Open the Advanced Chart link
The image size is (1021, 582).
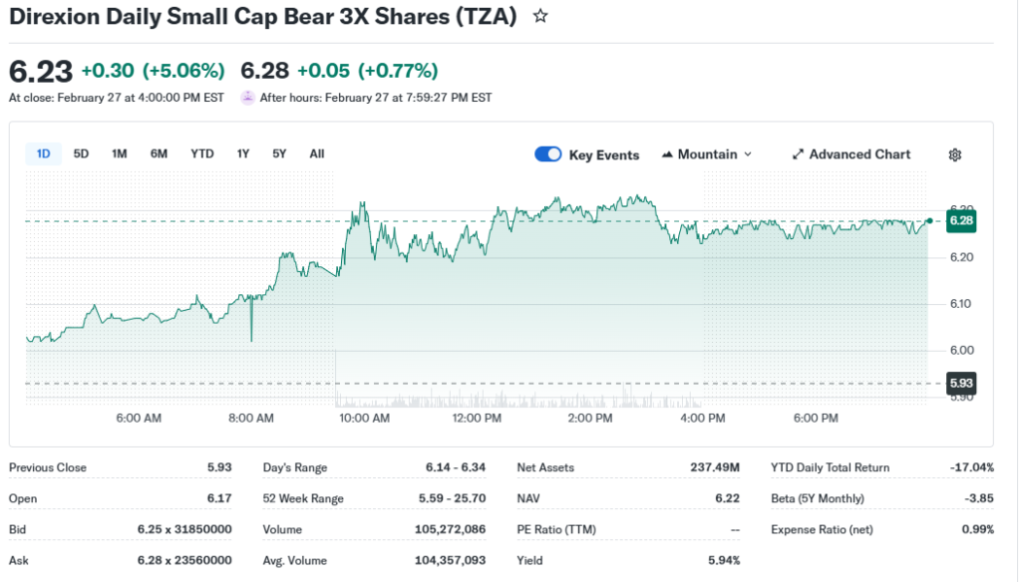coord(858,154)
